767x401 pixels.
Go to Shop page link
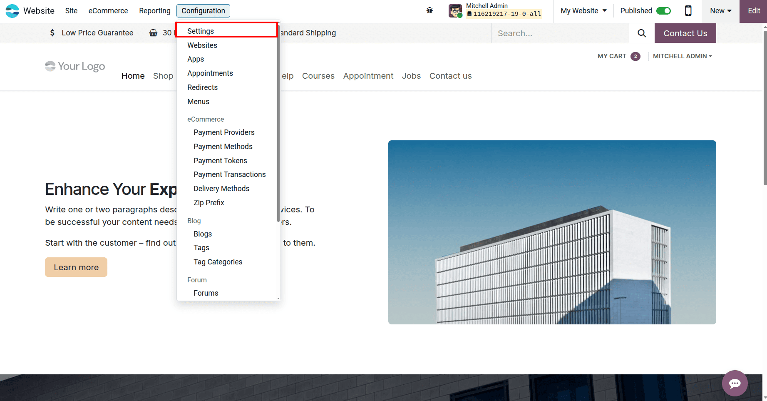click(x=163, y=76)
